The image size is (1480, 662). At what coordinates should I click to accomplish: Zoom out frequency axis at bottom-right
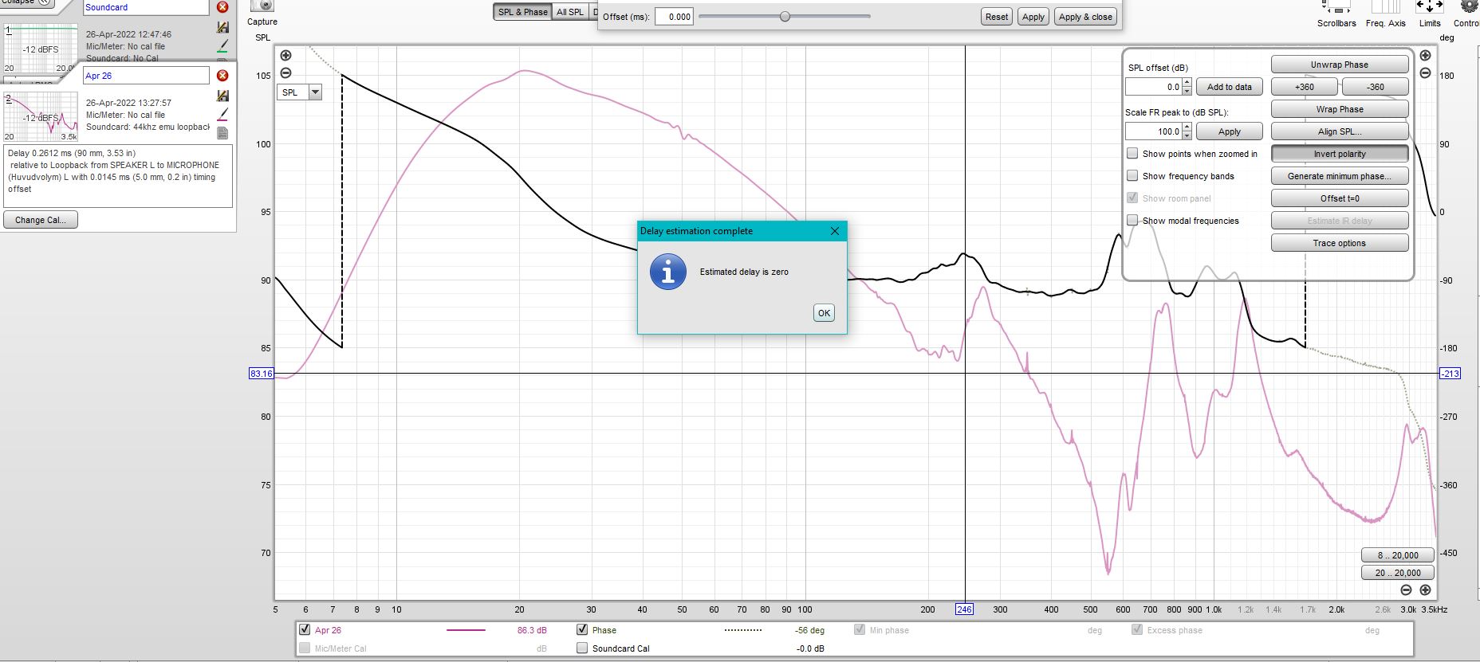point(1406,590)
